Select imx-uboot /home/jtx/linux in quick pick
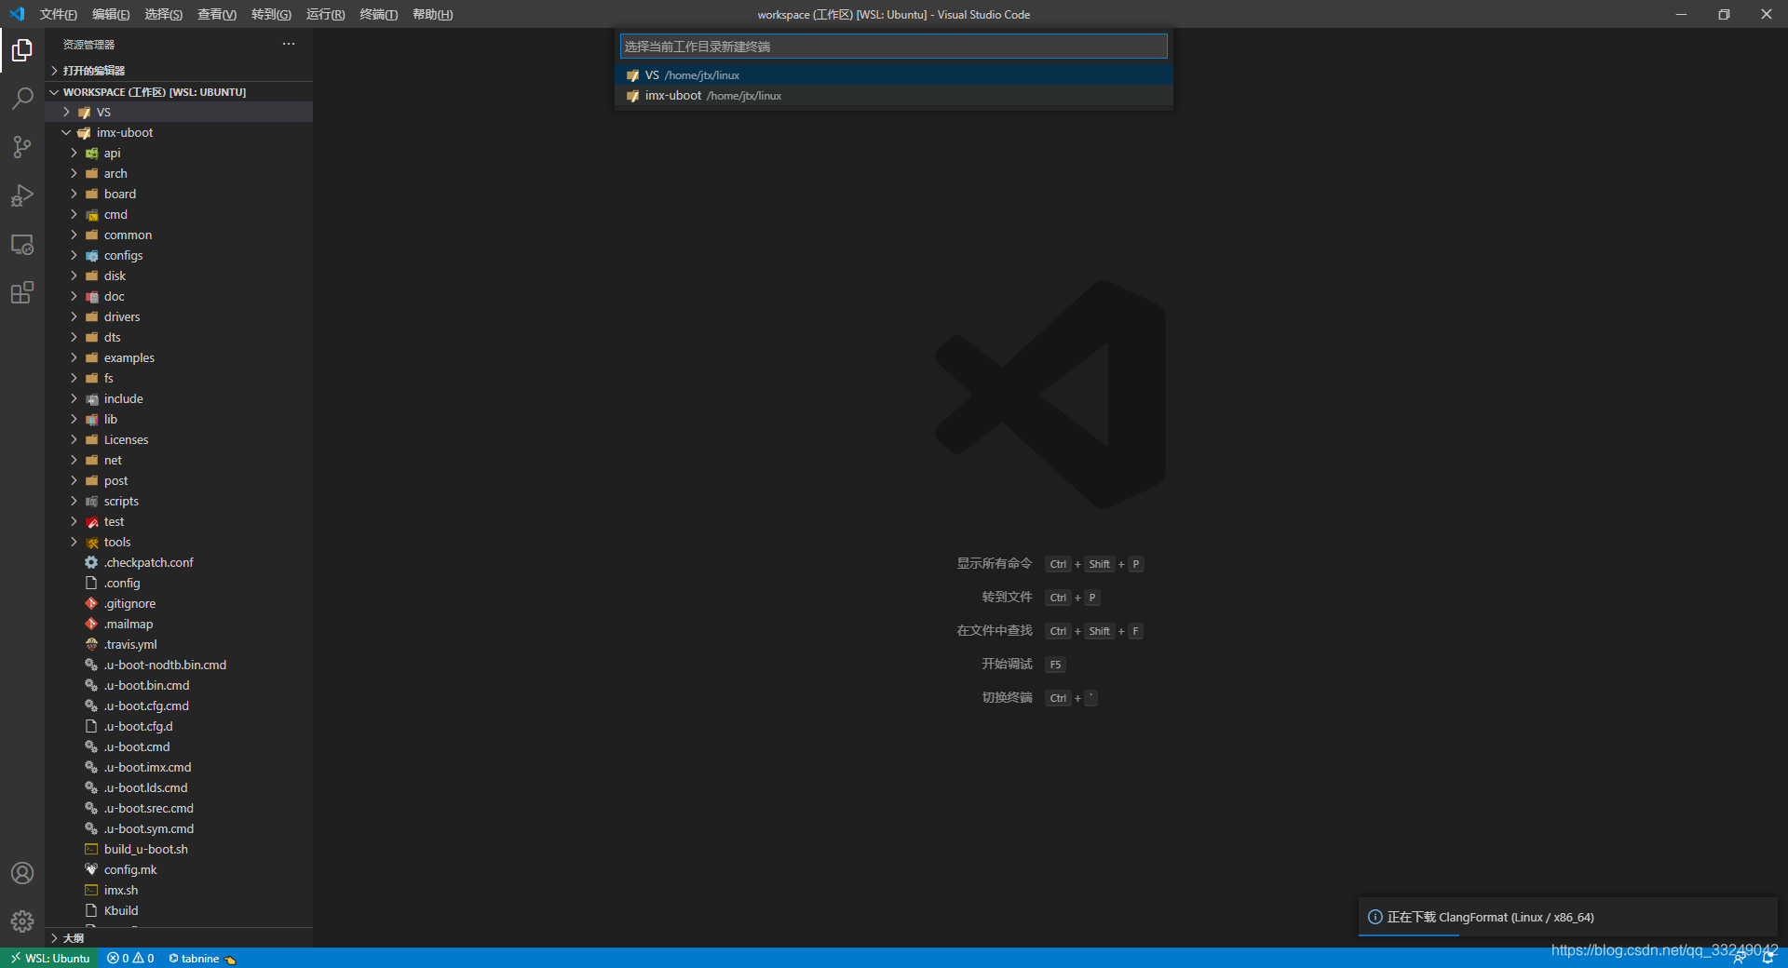 click(x=893, y=96)
